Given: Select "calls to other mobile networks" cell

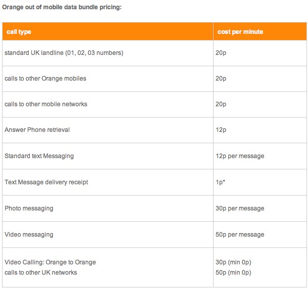Looking at the screenshot, I should (46, 104).
